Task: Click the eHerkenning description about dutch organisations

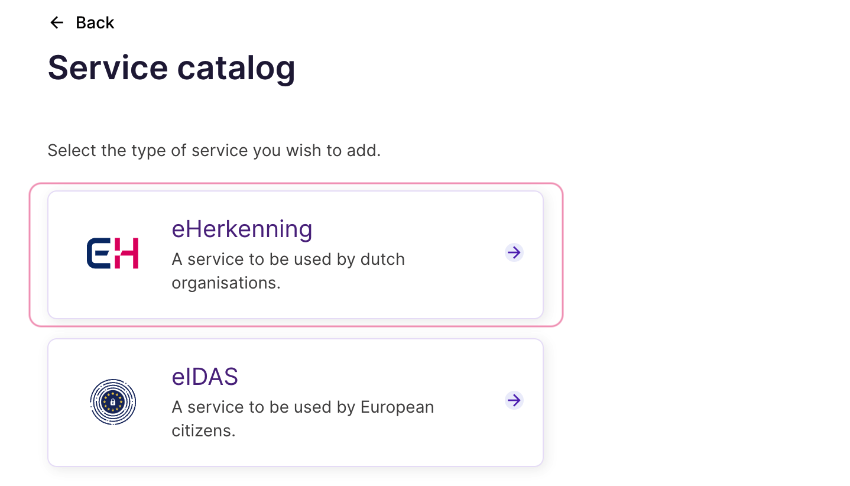Action: (288, 260)
